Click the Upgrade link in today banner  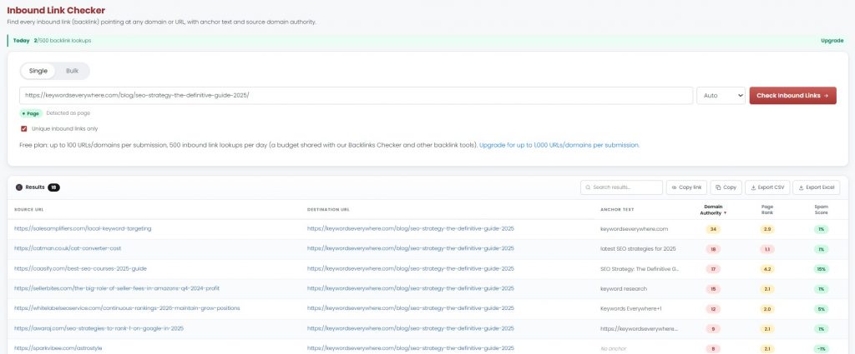tap(832, 41)
